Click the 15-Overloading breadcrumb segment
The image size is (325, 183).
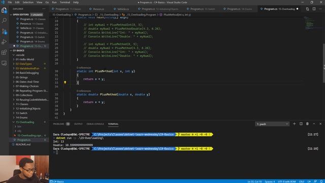click(x=61, y=15)
